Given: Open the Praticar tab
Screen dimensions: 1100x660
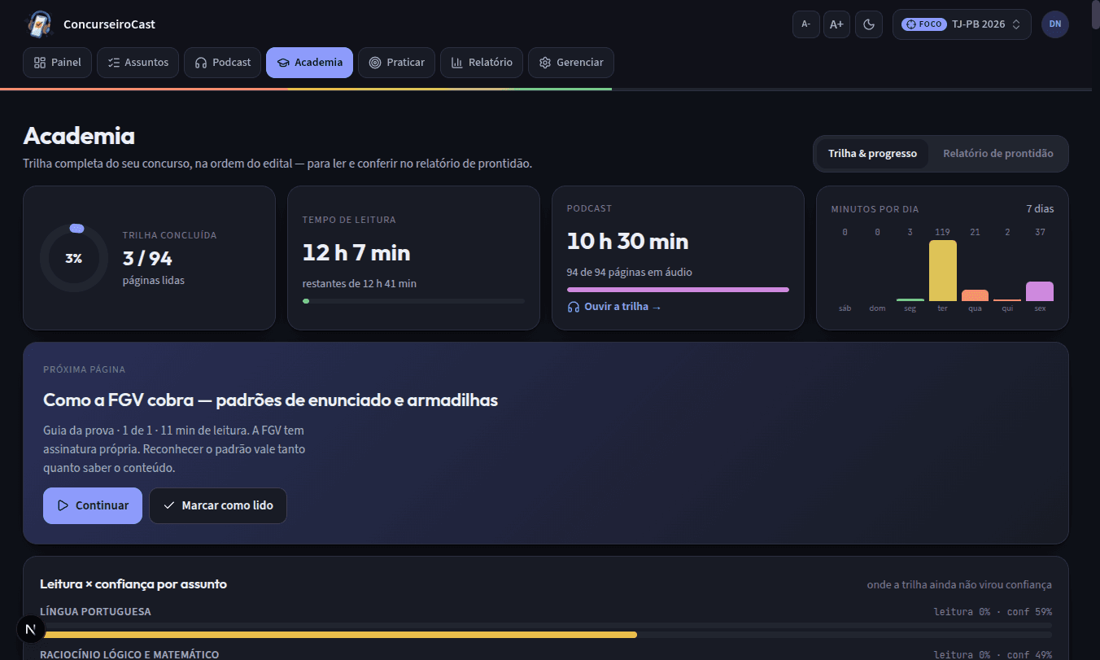Looking at the screenshot, I should click(396, 63).
